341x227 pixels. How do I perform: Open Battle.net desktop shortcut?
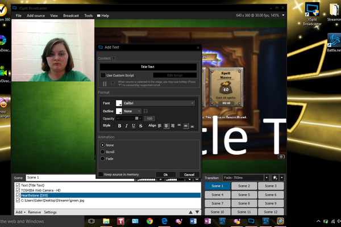[x=334, y=43]
